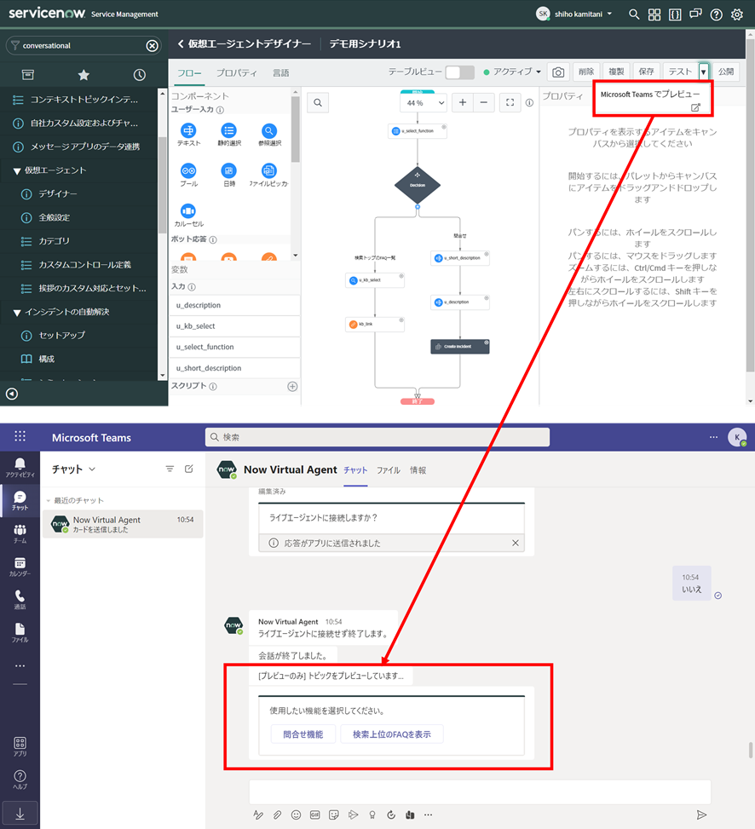Expand the テスト button dropdown arrow
This screenshot has width=755, height=829.
coord(703,72)
